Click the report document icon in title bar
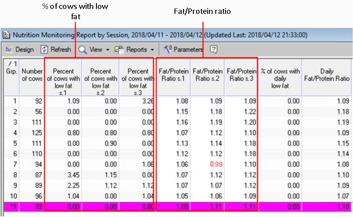 point(6,34)
